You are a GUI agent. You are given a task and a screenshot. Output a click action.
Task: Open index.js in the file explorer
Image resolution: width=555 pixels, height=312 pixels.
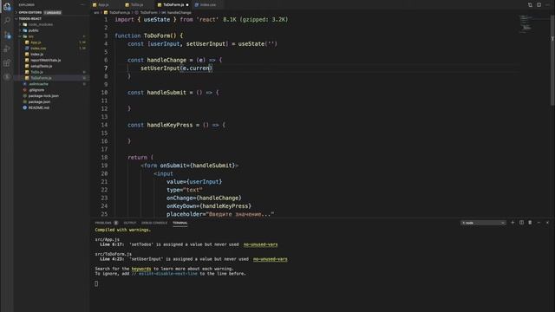(36, 54)
